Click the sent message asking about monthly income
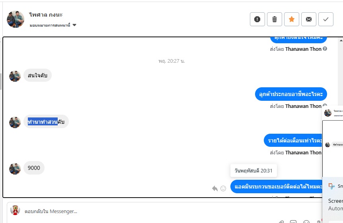Image resolution: width=343 pixels, height=223 pixels. (x=293, y=140)
